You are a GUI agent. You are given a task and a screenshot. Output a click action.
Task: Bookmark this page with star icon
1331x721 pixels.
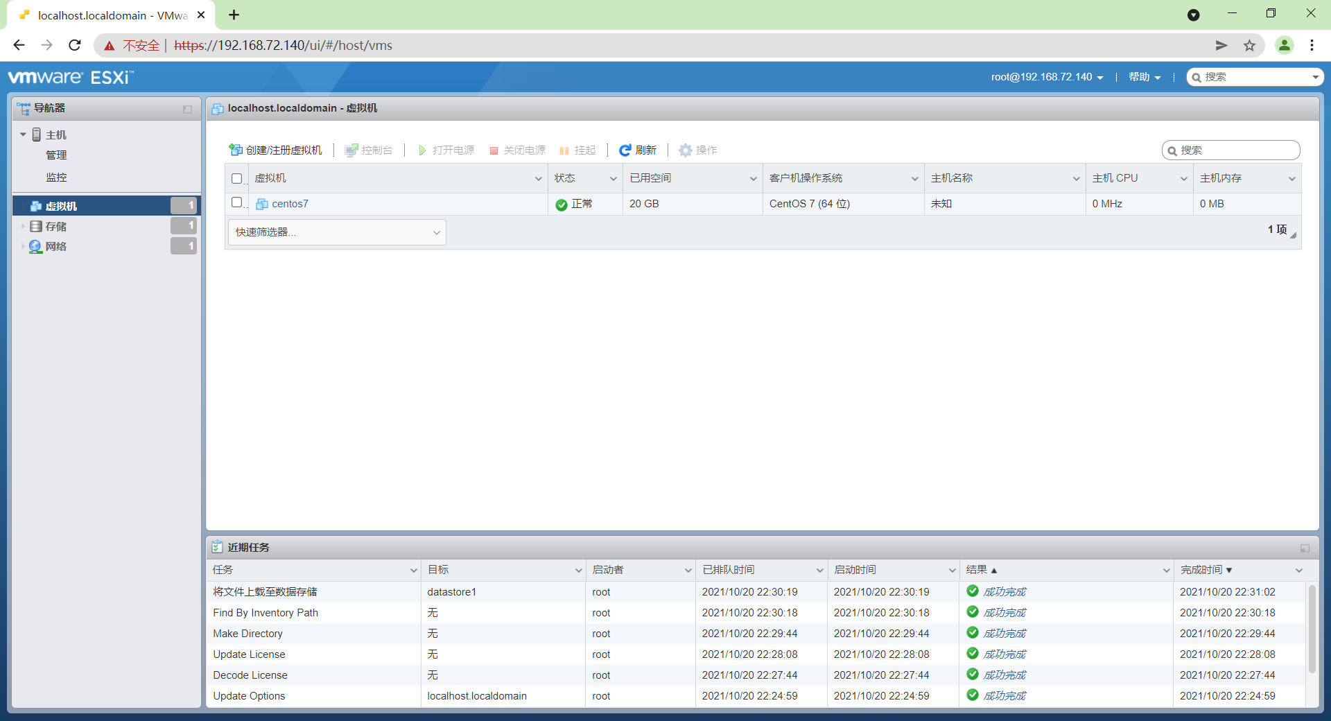[x=1249, y=46]
